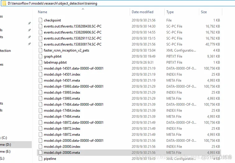Select icon of model.ckpt-20000.data-00000-of-00001
This screenshot has width=235, height=163.
(x=40, y=140)
